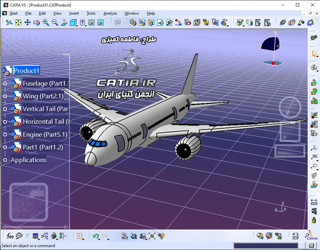Open the Tools menu
This screenshot has height=250, width=320.
click(x=91, y=13)
